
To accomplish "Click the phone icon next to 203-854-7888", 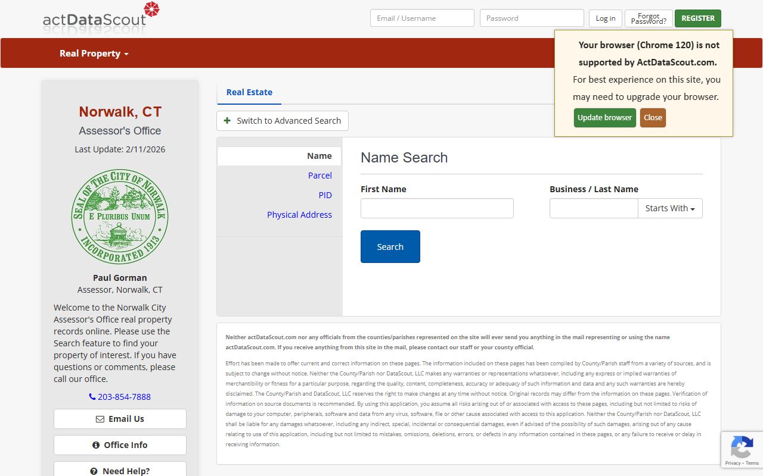I will (x=92, y=397).
